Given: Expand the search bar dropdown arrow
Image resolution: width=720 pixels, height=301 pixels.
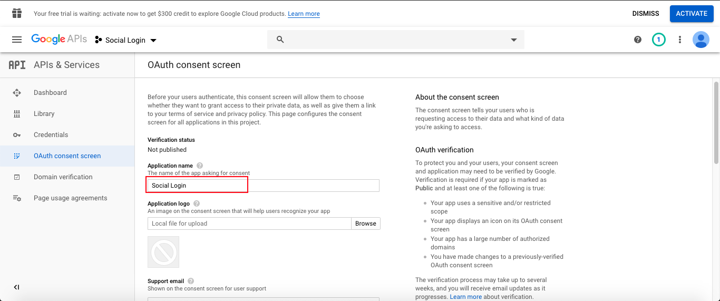Looking at the screenshot, I should [514, 40].
